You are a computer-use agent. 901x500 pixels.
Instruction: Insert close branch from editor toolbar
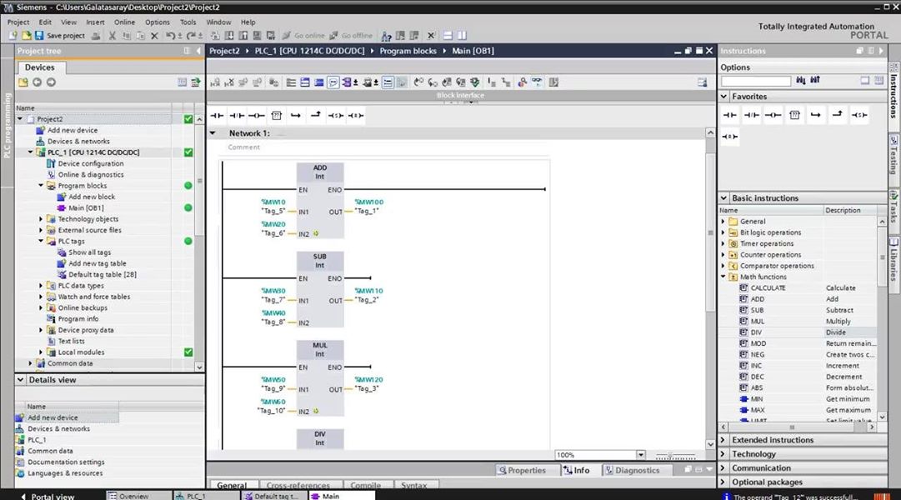[315, 116]
